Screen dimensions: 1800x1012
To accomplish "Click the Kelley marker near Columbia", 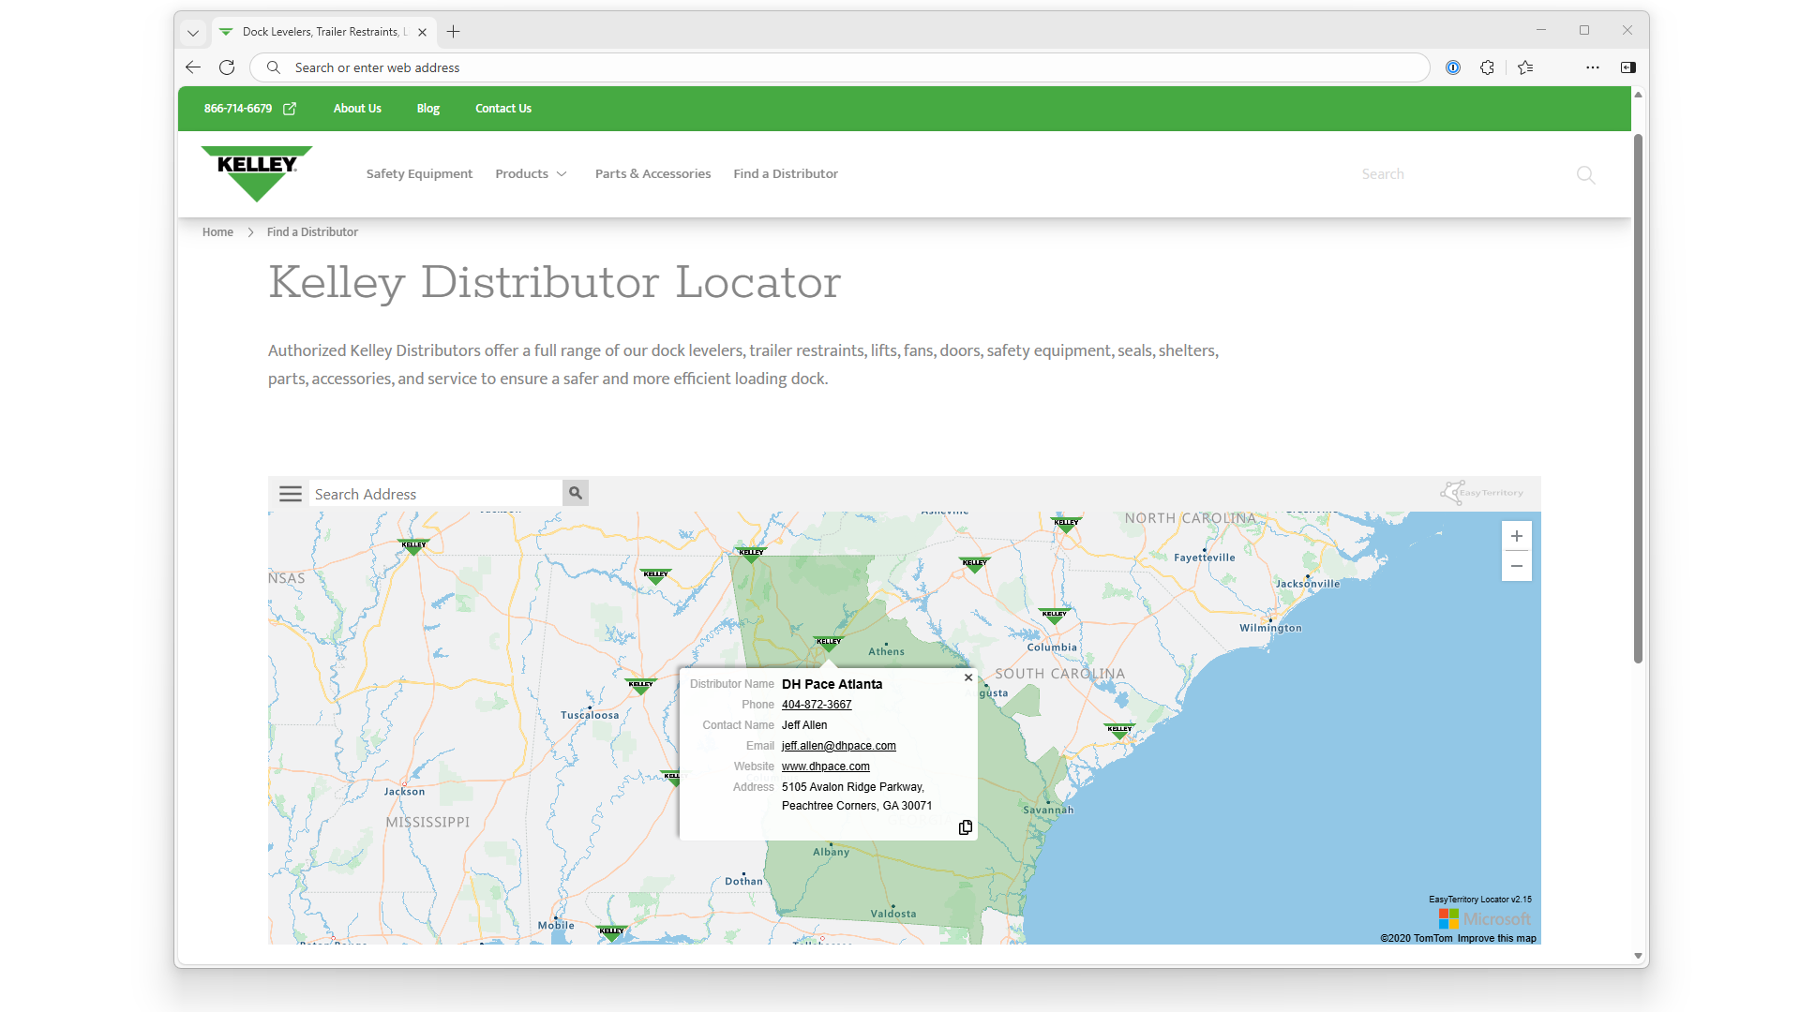I will 1054,617.
